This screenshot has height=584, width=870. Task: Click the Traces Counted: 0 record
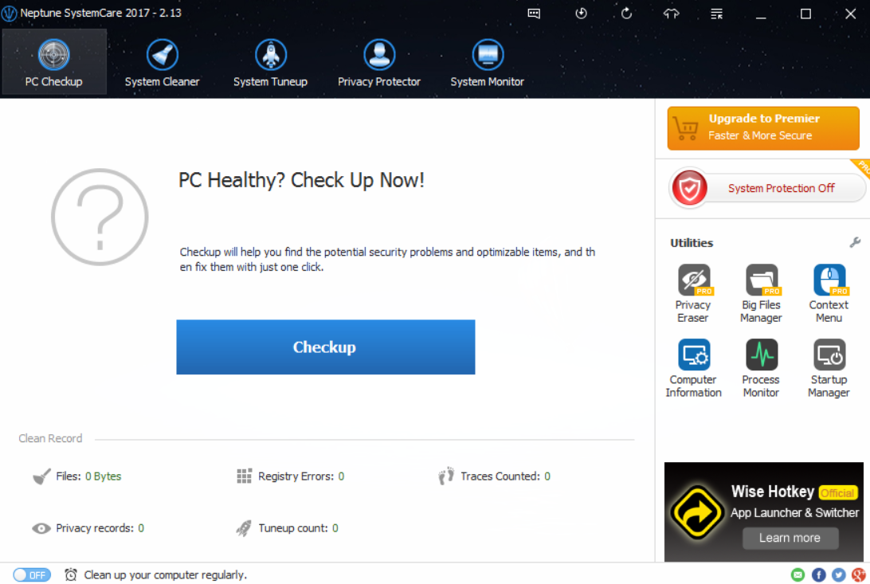[x=505, y=476]
